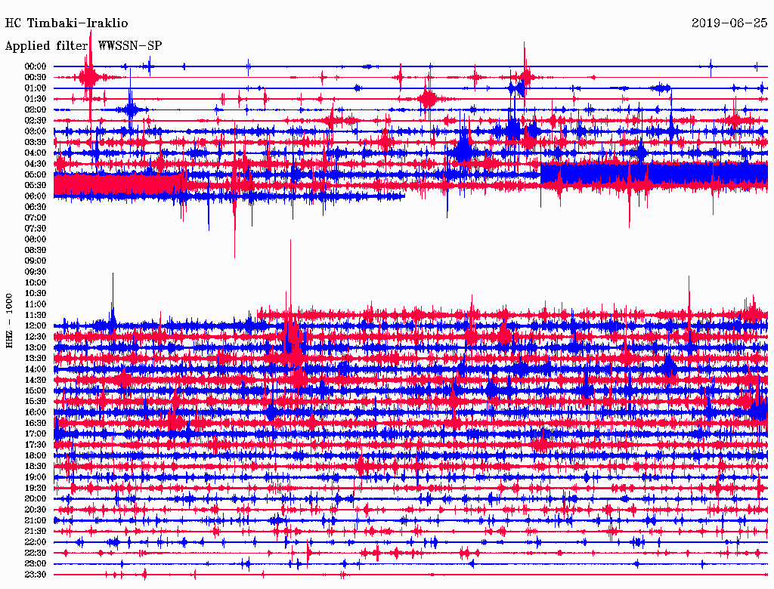Select the 22:00 time label
This screenshot has width=774, height=589.
[36, 543]
